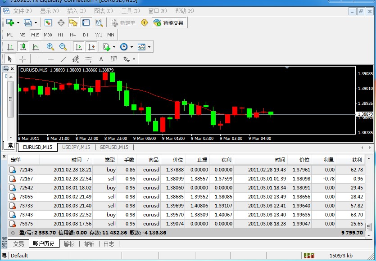
Task: Select the text A tool
Action: tap(101, 59)
